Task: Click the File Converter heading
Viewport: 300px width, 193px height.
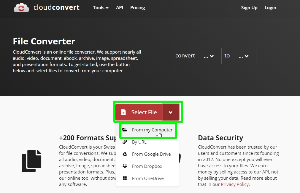Action: tap(44, 41)
